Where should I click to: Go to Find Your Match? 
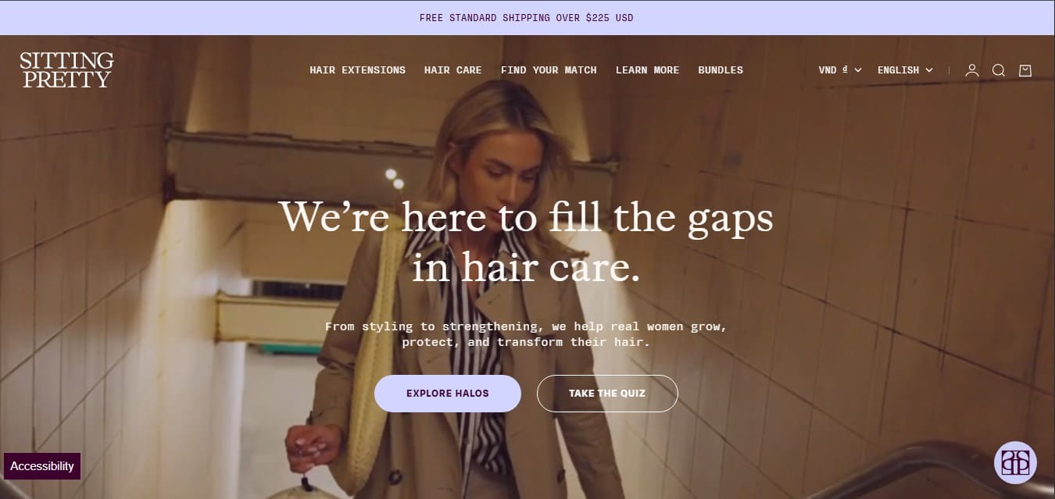tap(549, 70)
